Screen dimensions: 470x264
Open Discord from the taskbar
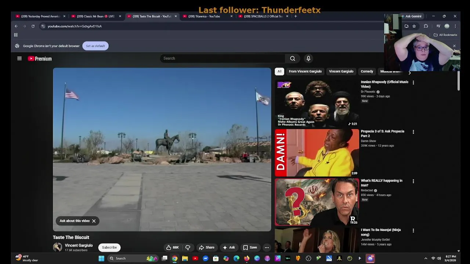(x=370, y=258)
